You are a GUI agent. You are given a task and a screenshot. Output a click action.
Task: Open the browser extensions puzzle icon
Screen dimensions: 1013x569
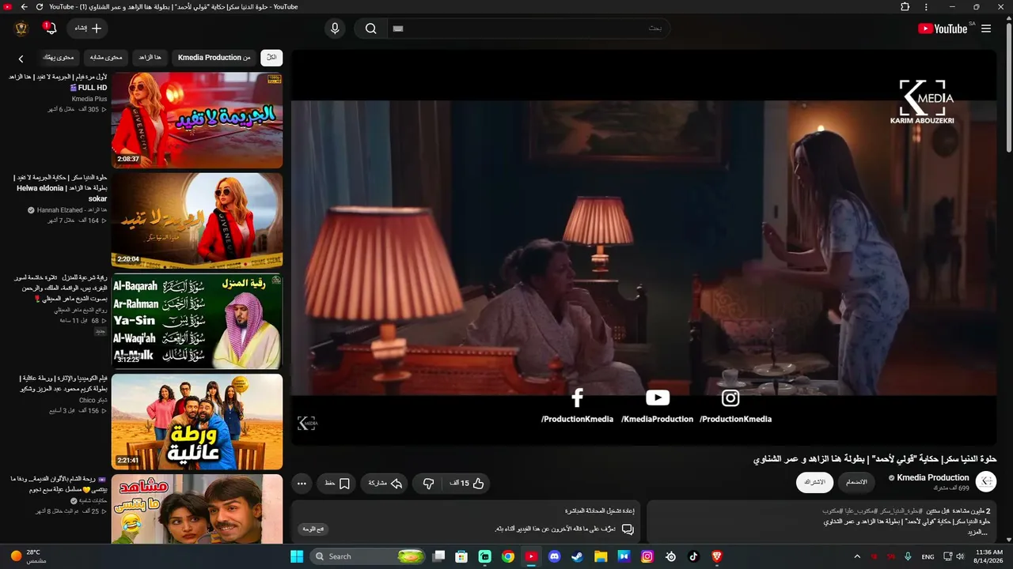coord(905,6)
